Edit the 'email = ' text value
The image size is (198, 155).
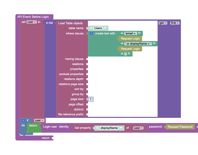(130, 33)
